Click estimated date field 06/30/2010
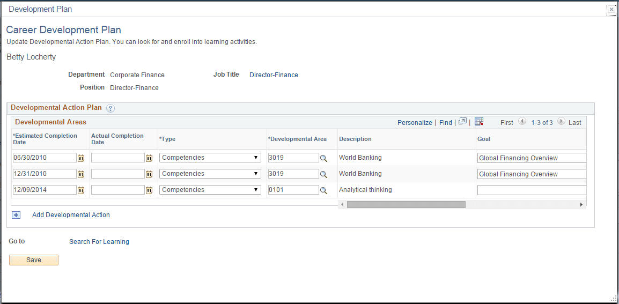This screenshot has height=304, width=619. (45, 158)
